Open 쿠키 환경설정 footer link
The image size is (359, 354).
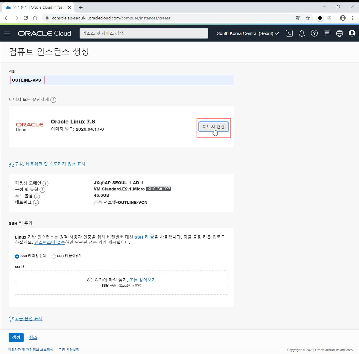[x=69, y=350]
